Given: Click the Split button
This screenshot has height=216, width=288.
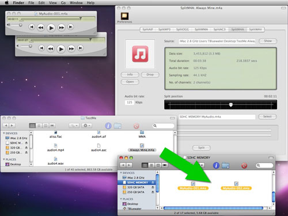Looking at the screenshot, I should [x=202, y=147].
